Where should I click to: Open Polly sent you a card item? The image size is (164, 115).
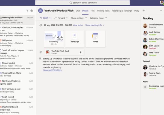point(17,90)
